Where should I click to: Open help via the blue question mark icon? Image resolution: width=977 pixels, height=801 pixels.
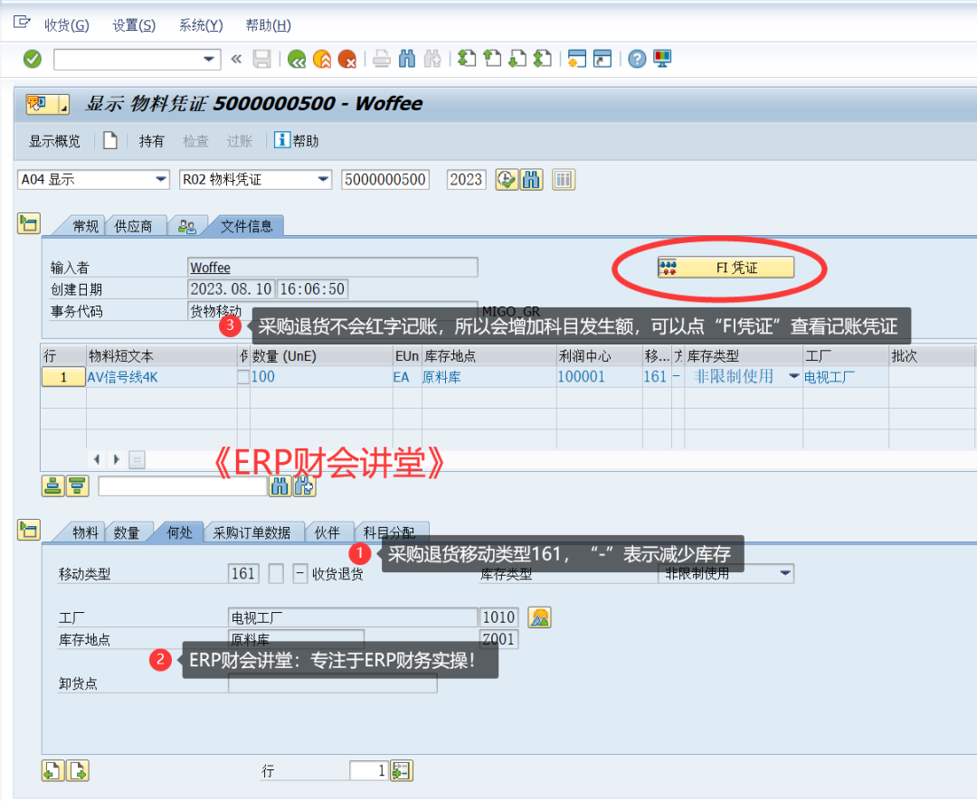[x=637, y=60]
